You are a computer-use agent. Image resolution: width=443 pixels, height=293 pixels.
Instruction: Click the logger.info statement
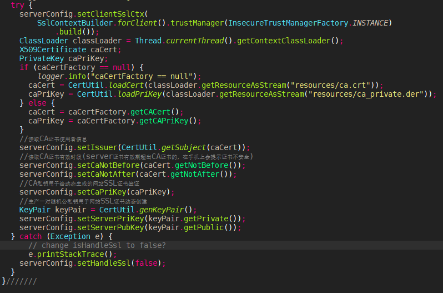[x=119, y=76]
